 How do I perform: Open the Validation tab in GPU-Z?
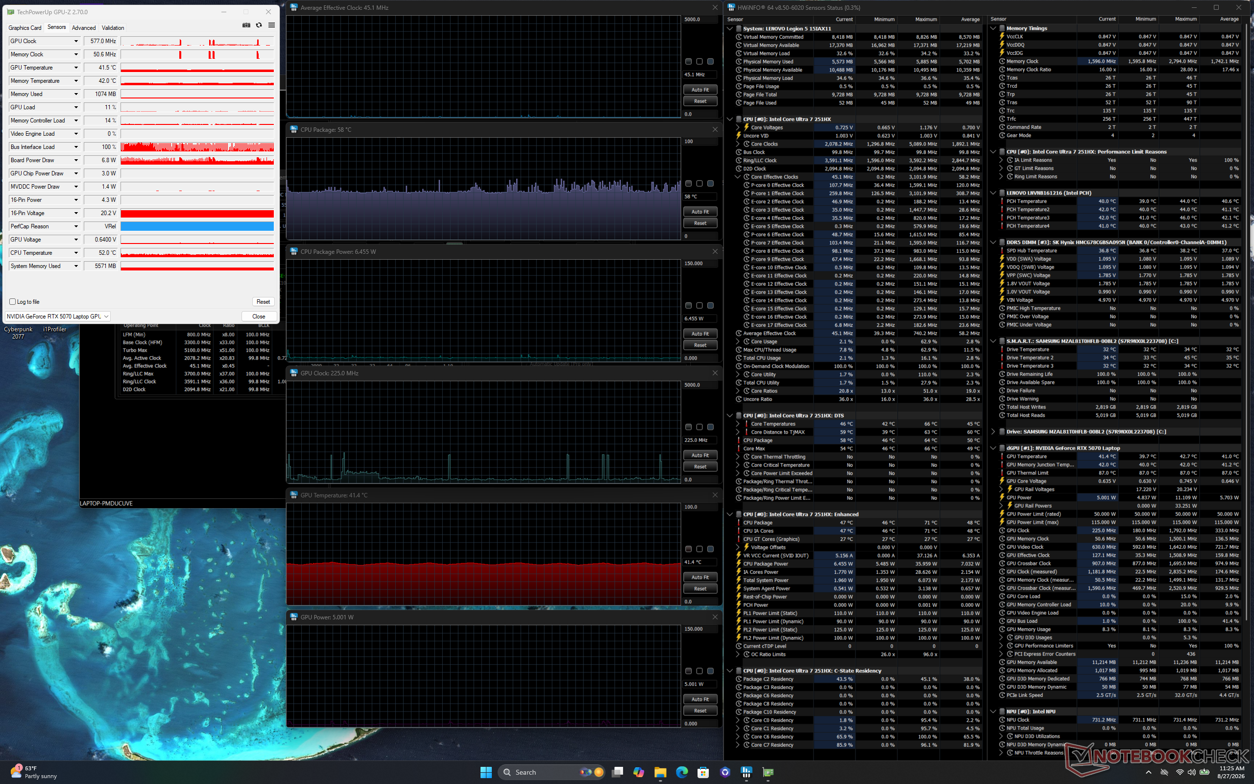(113, 28)
